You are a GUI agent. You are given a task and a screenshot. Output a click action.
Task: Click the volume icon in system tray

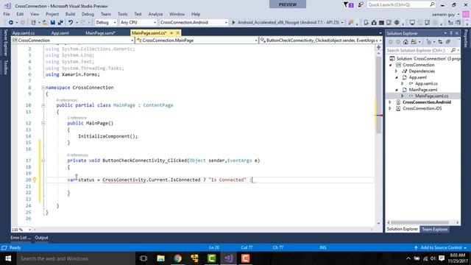point(433,258)
